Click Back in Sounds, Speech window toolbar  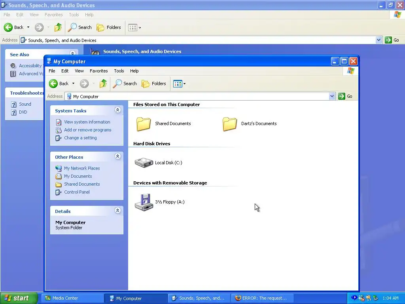point(14,27)
